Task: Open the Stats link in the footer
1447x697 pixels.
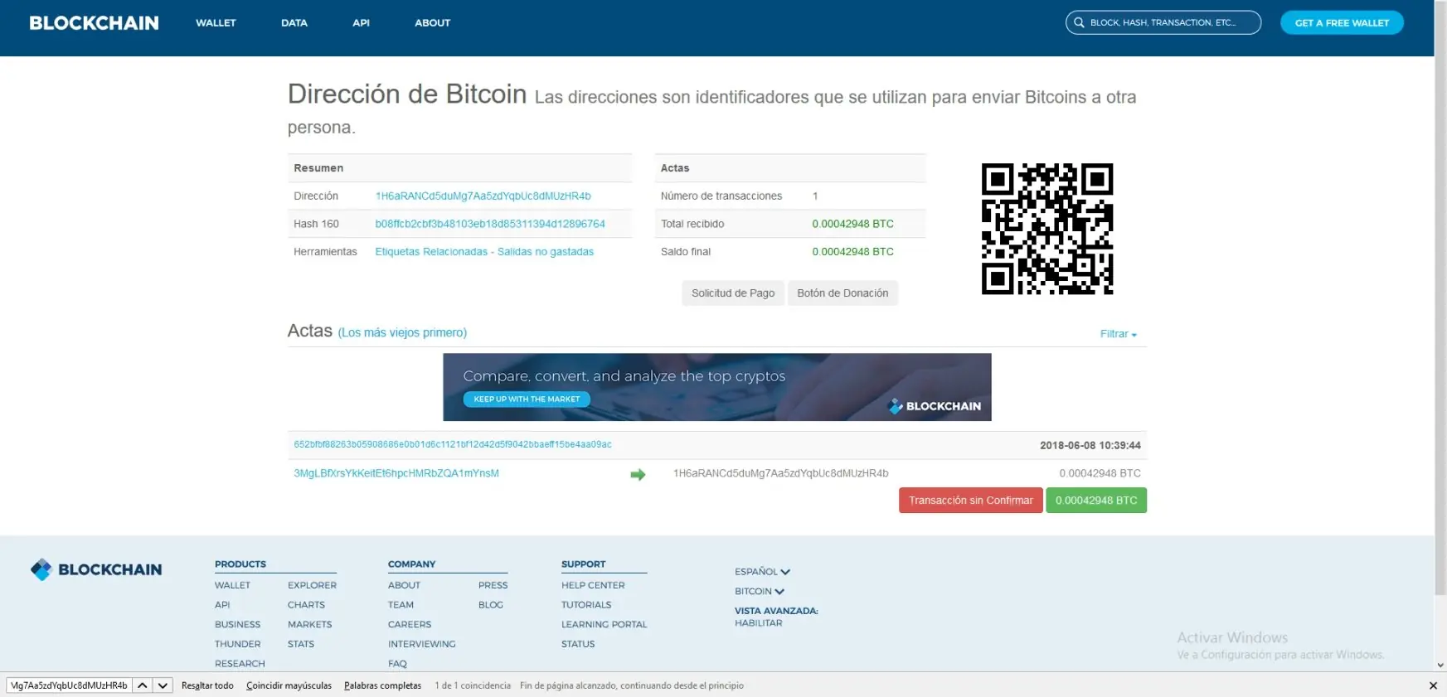Action: (301, 645)
